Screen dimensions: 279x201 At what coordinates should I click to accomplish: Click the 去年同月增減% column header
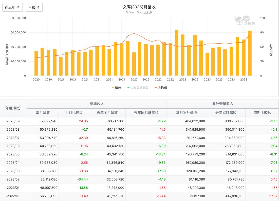146,113
